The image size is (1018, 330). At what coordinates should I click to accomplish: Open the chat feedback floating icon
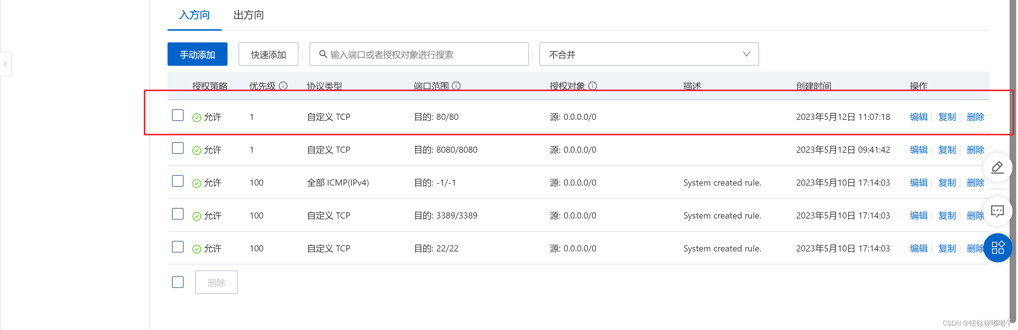point(997,211)
